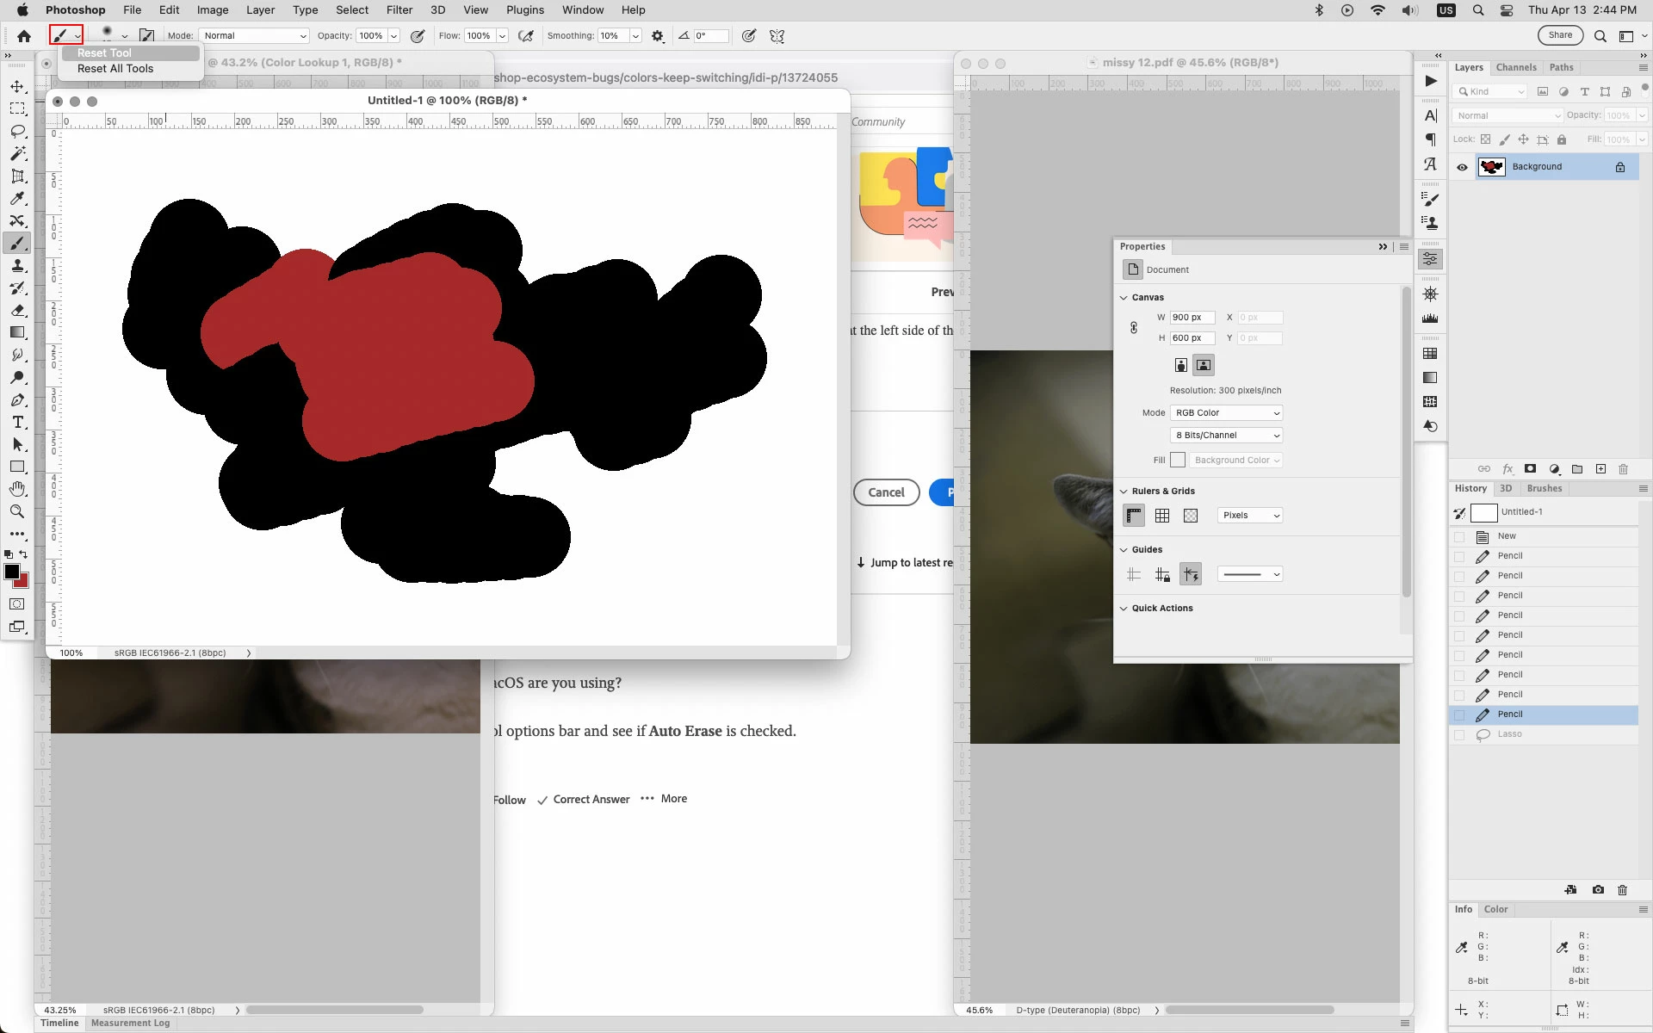Collapse the Canvas section
The width and height of the screenshot is (1653, 1033).
coord(1124,298)
